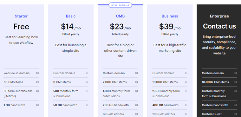Select the Basic plan heading
The width and height of the screenshot is (241, 117).
(x=71, y=16)
